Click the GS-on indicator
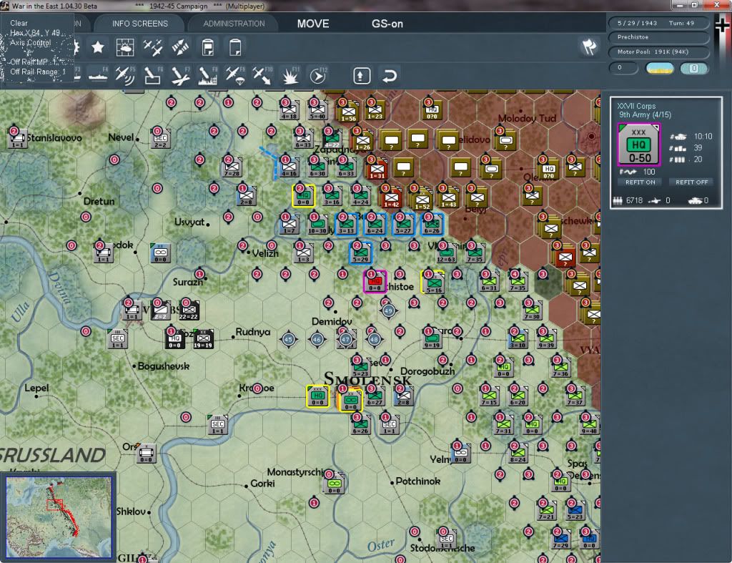The height and width of the screenshot is (563, 732). click(387, 24)
